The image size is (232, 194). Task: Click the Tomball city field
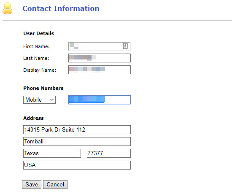pos(77,141)
